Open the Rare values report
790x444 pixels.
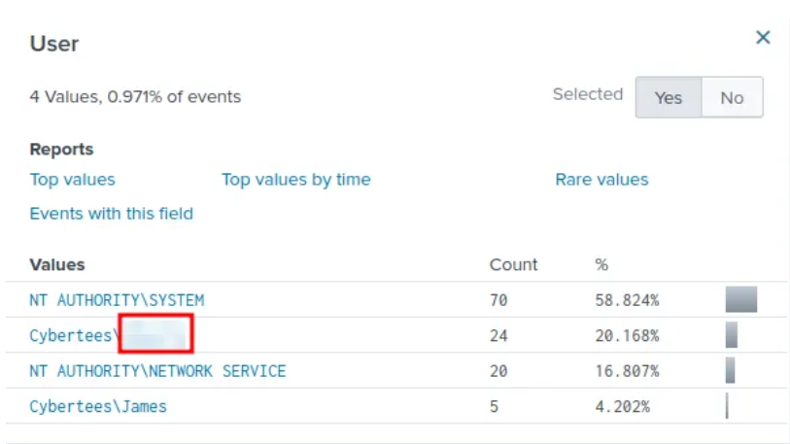click(601, 180)
